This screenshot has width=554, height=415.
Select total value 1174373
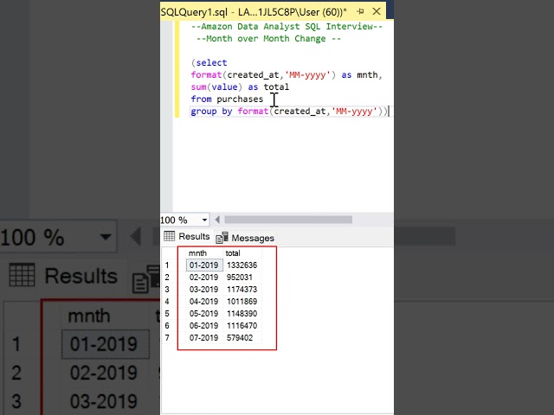tap(242, 290)
